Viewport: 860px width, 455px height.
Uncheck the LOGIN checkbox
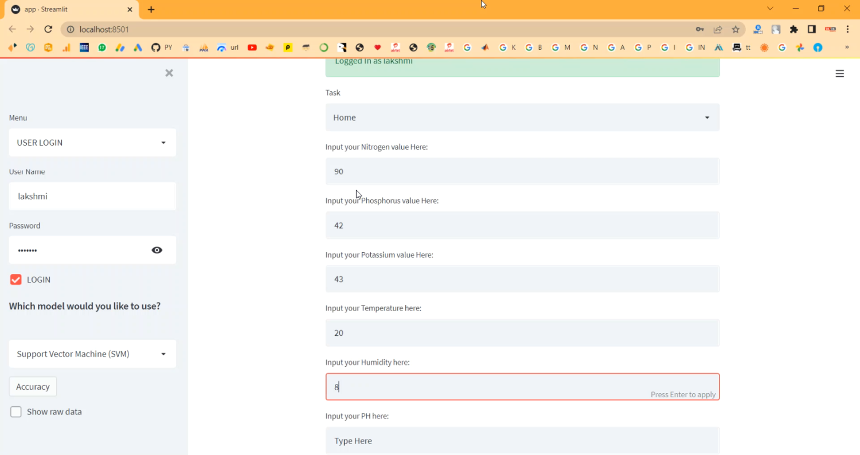click(x=16, y=280)
